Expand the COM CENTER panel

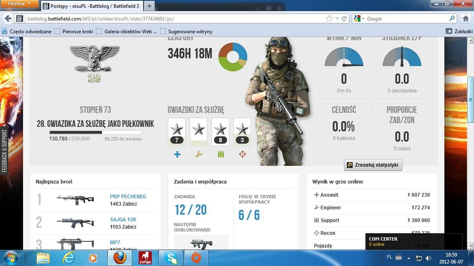pos(414,241)
